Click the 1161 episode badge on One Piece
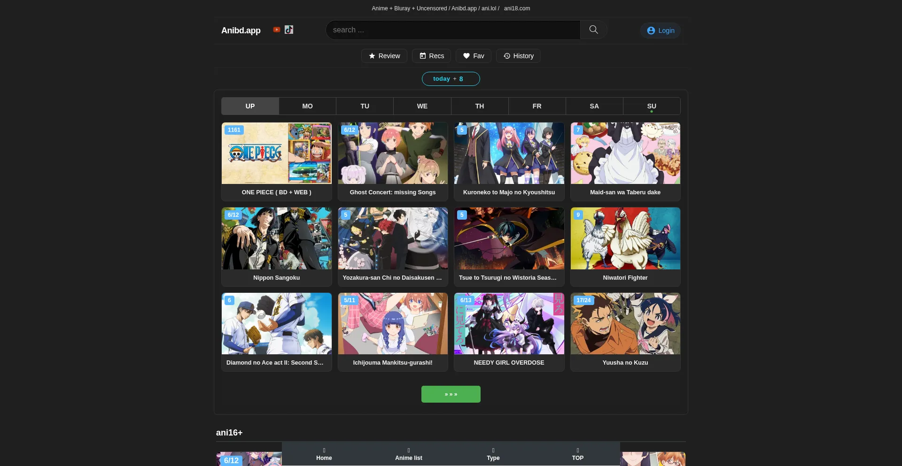Viewport: 902px width, 466px height. coord(234,130)
